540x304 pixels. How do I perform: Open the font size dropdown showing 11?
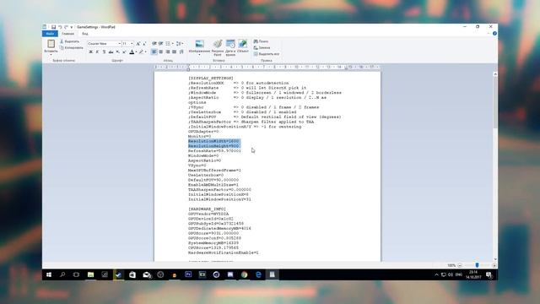132,44
